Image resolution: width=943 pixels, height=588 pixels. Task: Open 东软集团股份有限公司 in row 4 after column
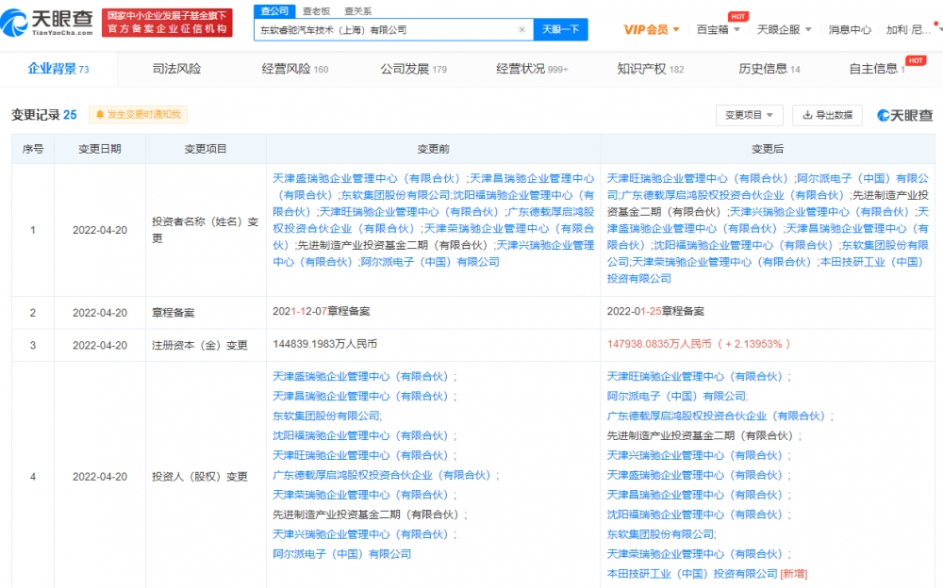click(660, 534)
